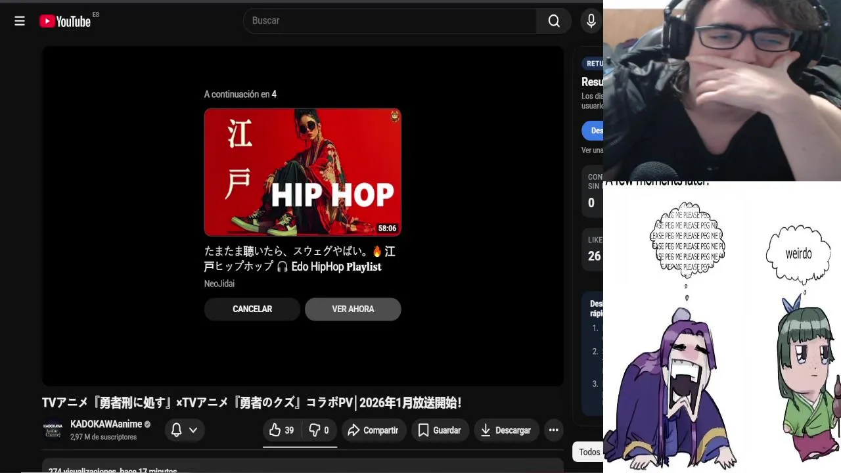Cancel autoplay with CANCELAR button
This screenshot has width=841, height=473.
252,309
